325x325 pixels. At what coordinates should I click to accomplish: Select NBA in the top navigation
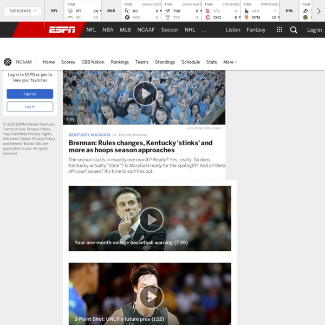coord(108,30)
